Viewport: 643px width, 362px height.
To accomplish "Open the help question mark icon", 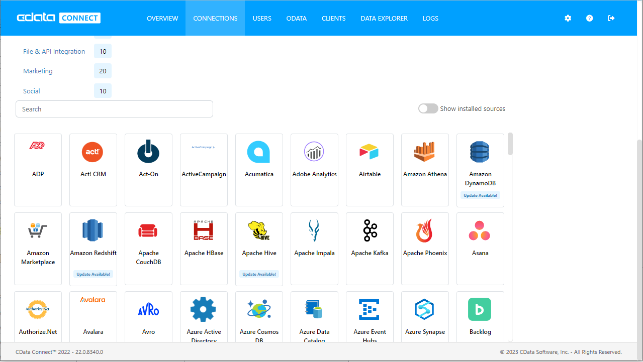I will [590, 18].
